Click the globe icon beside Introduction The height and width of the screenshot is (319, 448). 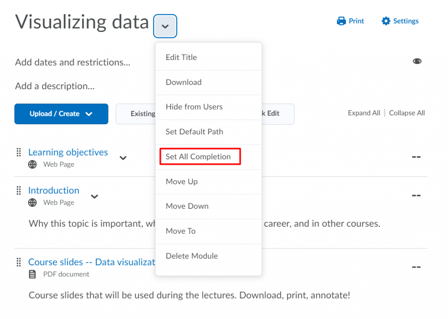(32, 202)
